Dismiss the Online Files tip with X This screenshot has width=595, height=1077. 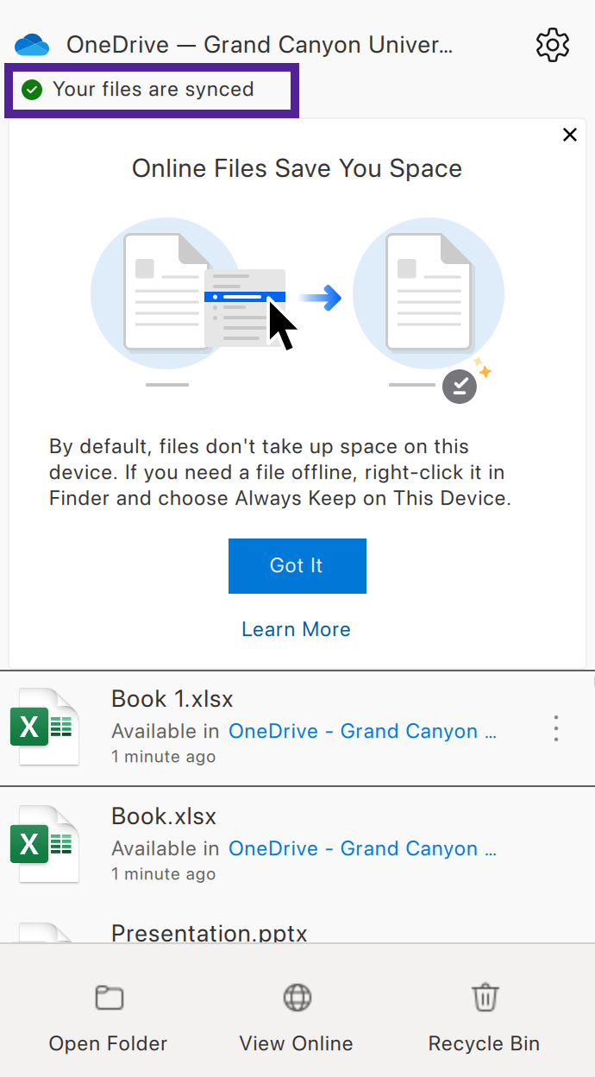click(569, 135)
